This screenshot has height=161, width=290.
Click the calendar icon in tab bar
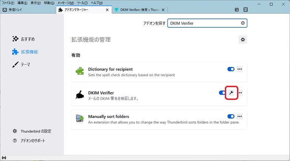point(237,9)
